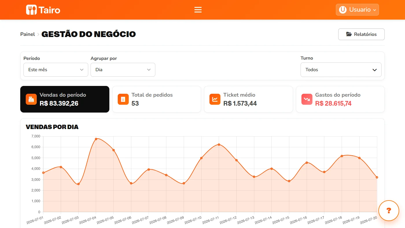Screen dimensions: 405x228
Task: Open the hamburger menu in the header
Action: point(198,10)
